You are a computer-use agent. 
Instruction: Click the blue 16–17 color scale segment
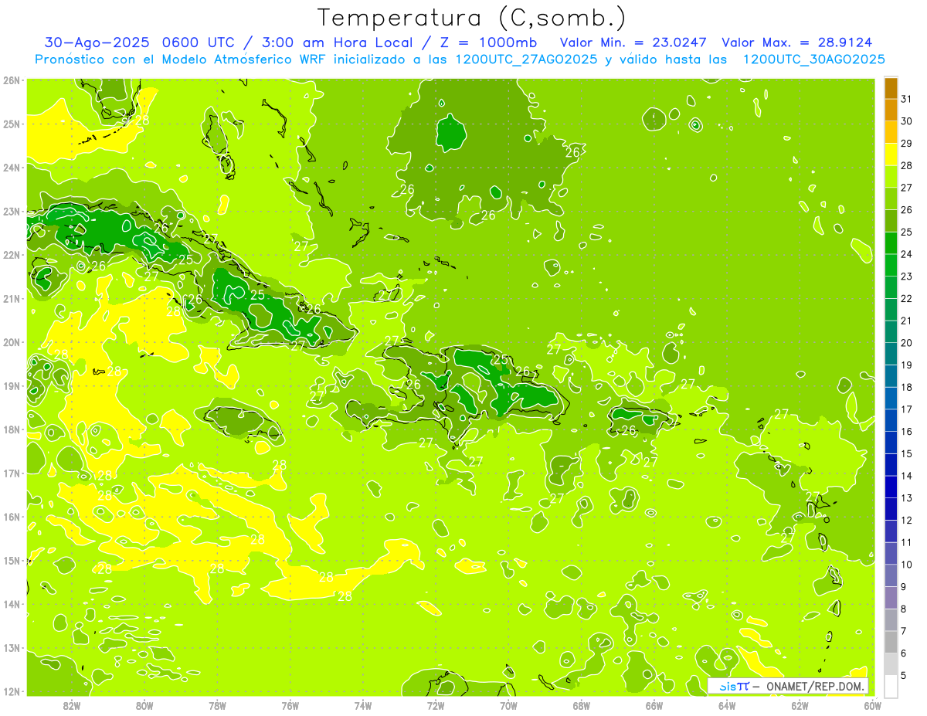[x=891, y=420]
